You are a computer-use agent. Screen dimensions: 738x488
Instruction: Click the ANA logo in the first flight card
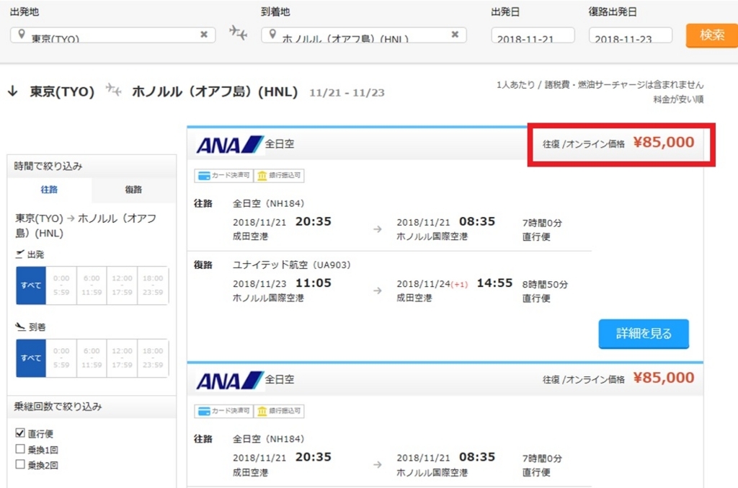tap(230, 144)
